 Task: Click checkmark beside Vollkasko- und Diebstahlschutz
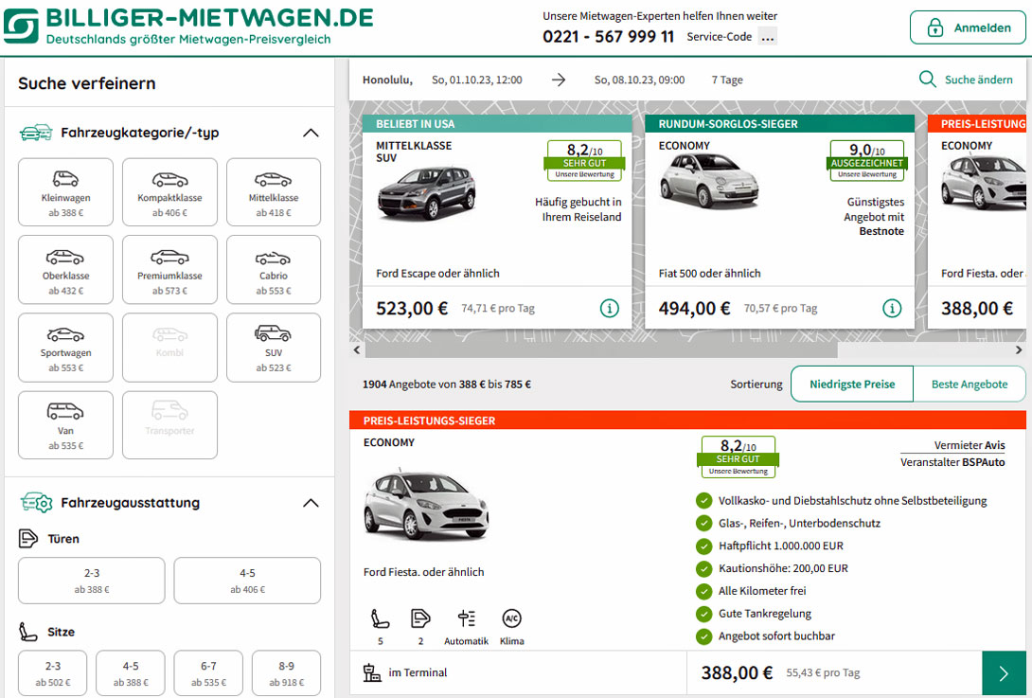[x=703, y=500]
